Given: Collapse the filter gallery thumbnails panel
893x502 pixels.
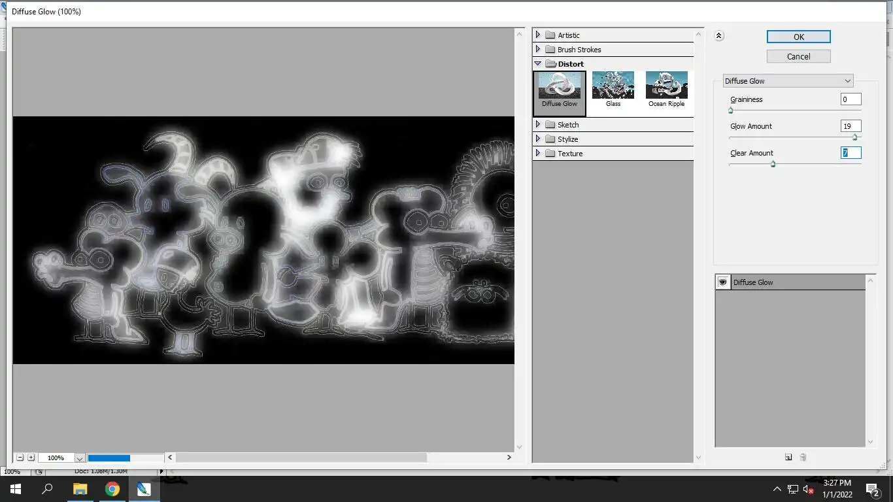Looking at the screenshot, I should pyautogui.click(x=719, y=36).
